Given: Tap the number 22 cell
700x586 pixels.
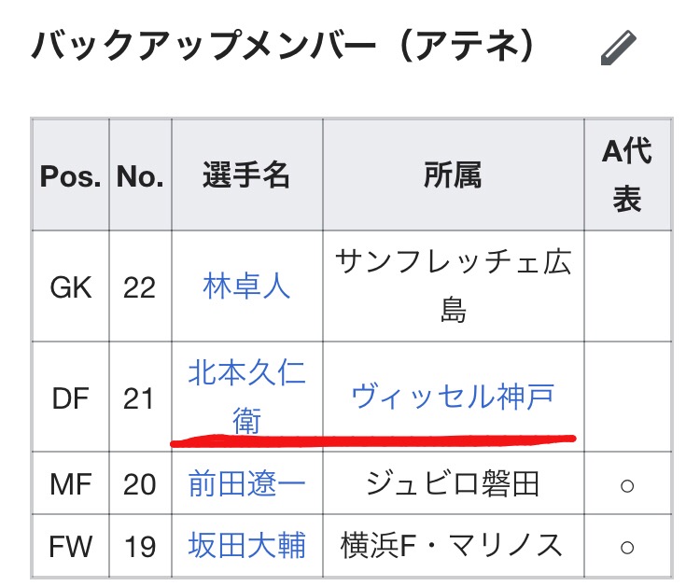Looking at the screenshot, I should pyautogui.click(x=140, y=286).
